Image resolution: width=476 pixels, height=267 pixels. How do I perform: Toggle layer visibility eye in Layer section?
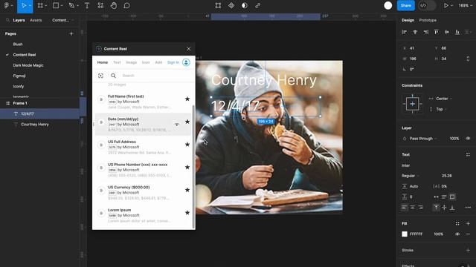click(x=468, y=139)
